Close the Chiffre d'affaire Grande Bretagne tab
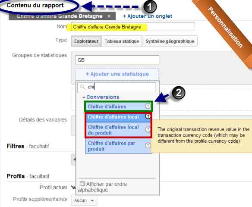 (x=109, y=16)
